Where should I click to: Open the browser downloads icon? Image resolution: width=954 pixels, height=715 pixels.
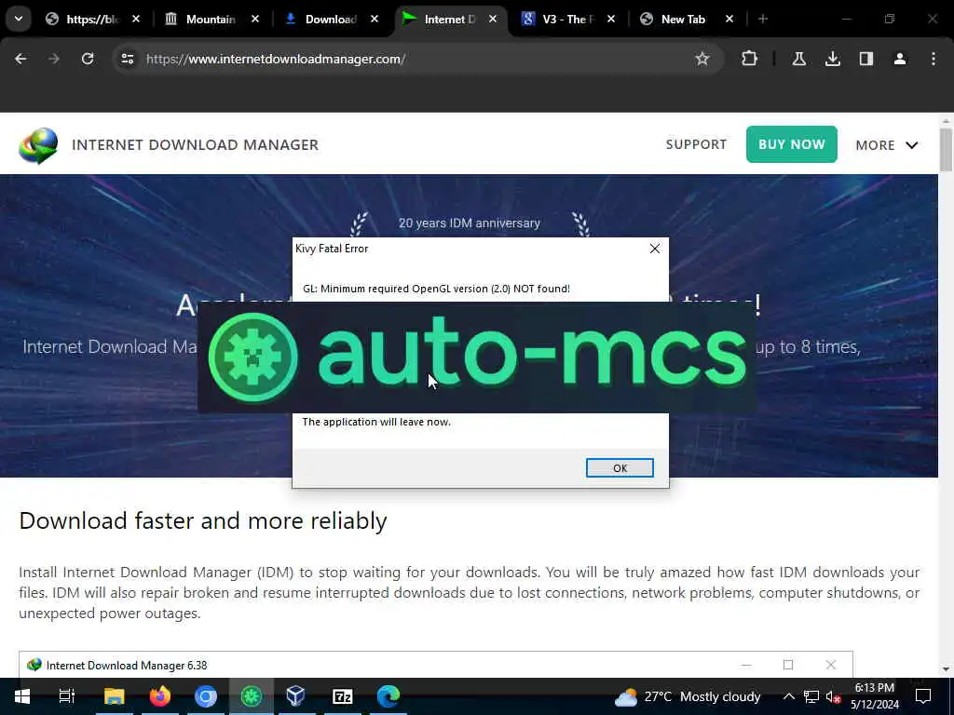click(832, 59)
